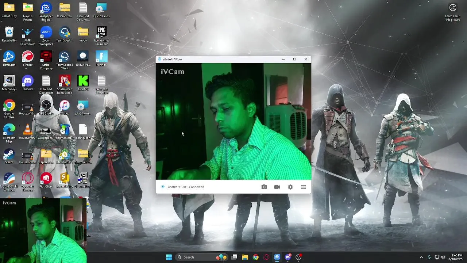This screenshot has height=263, width=467.
Task: Select the Discord desktop shortcut
Action: point(28,83)
